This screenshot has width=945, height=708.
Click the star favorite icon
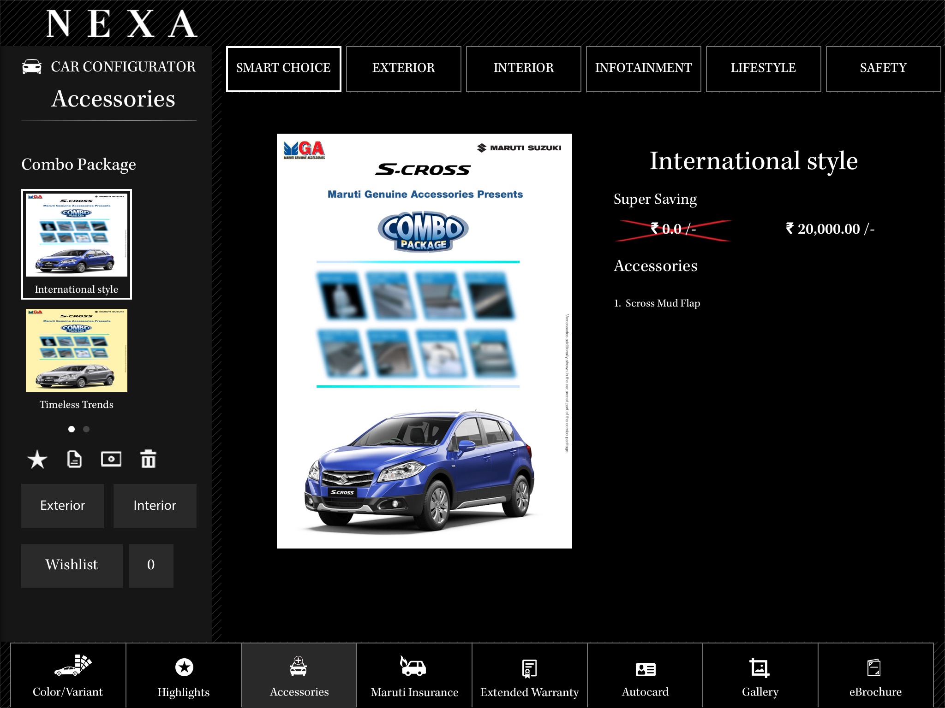(x=37, y=459)
